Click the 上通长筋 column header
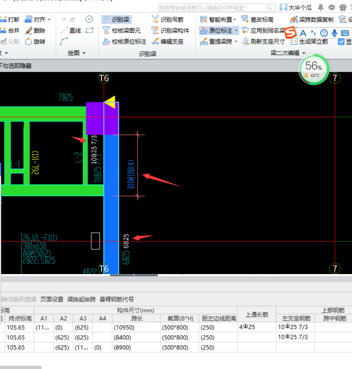Image resolution: width=352 pixels, height=369 pixels. tap(257, 314)
